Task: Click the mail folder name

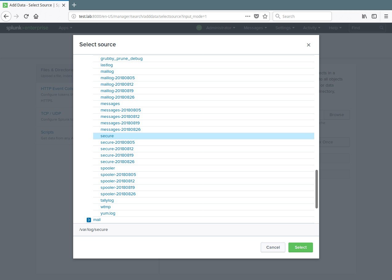Action: 97,220
